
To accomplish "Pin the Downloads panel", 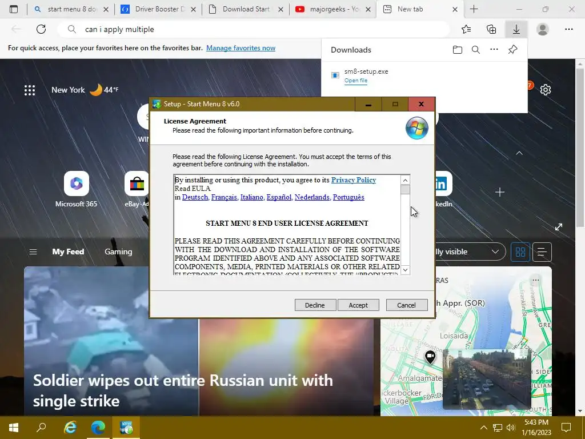I will (x=512, y=49).
